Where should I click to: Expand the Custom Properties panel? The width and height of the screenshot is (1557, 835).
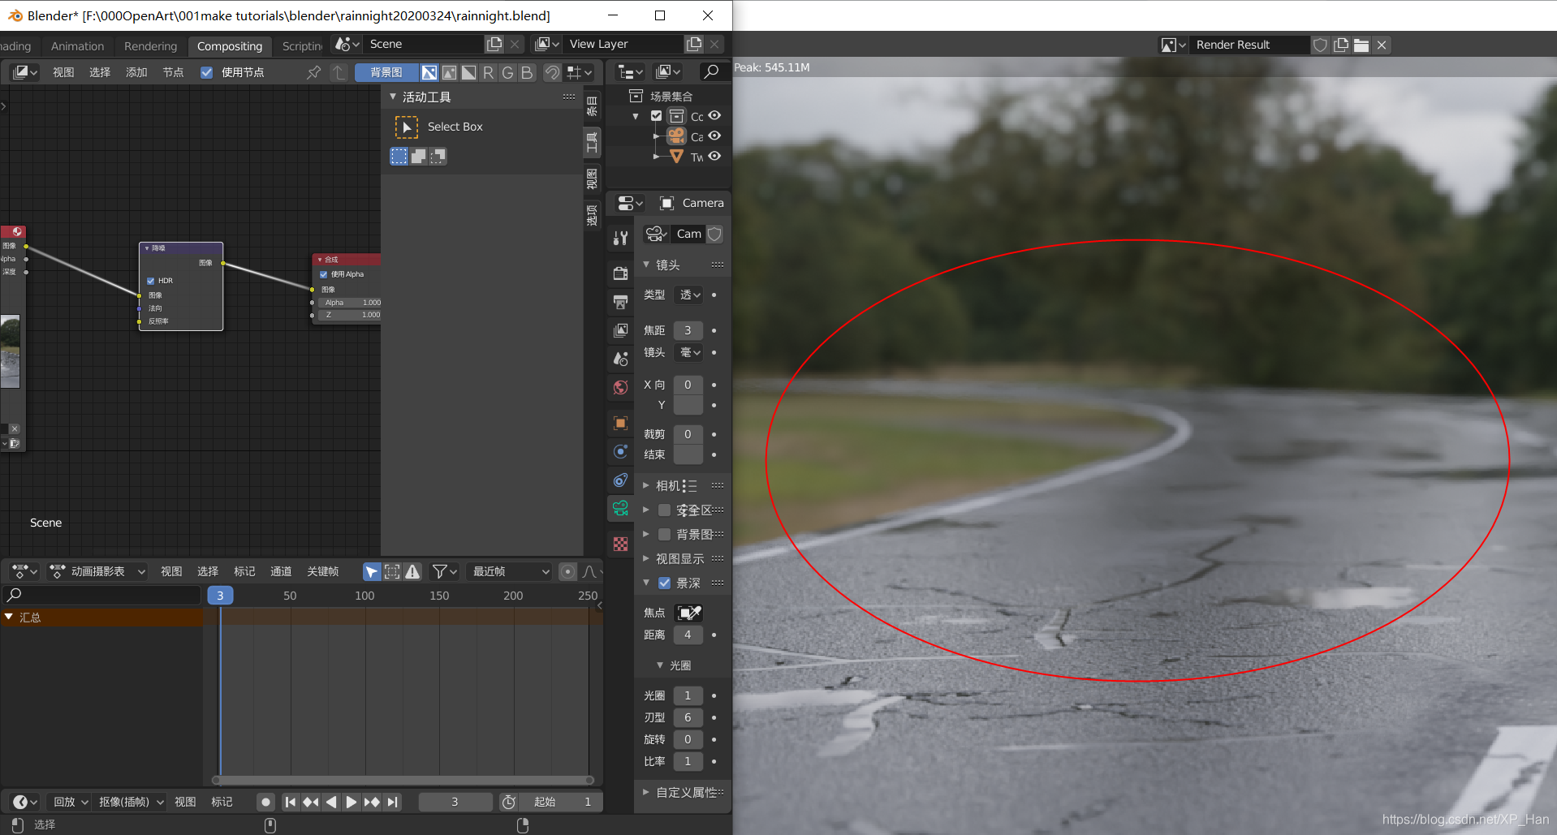coord(646,792)
